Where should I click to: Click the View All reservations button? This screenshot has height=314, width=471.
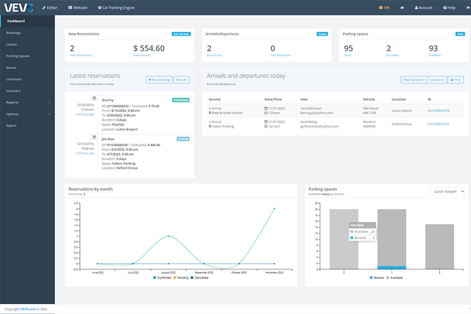pos(182,80)
